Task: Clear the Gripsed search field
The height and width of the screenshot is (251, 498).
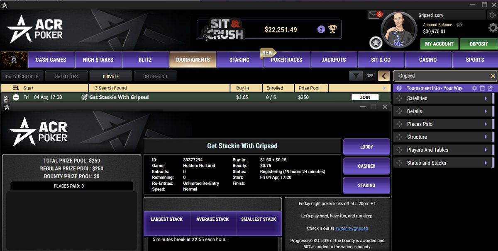Action: point(493,76)
